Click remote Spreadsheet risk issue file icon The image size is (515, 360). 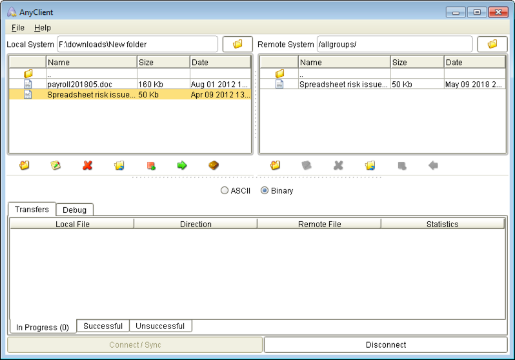(x=279, y=84)
